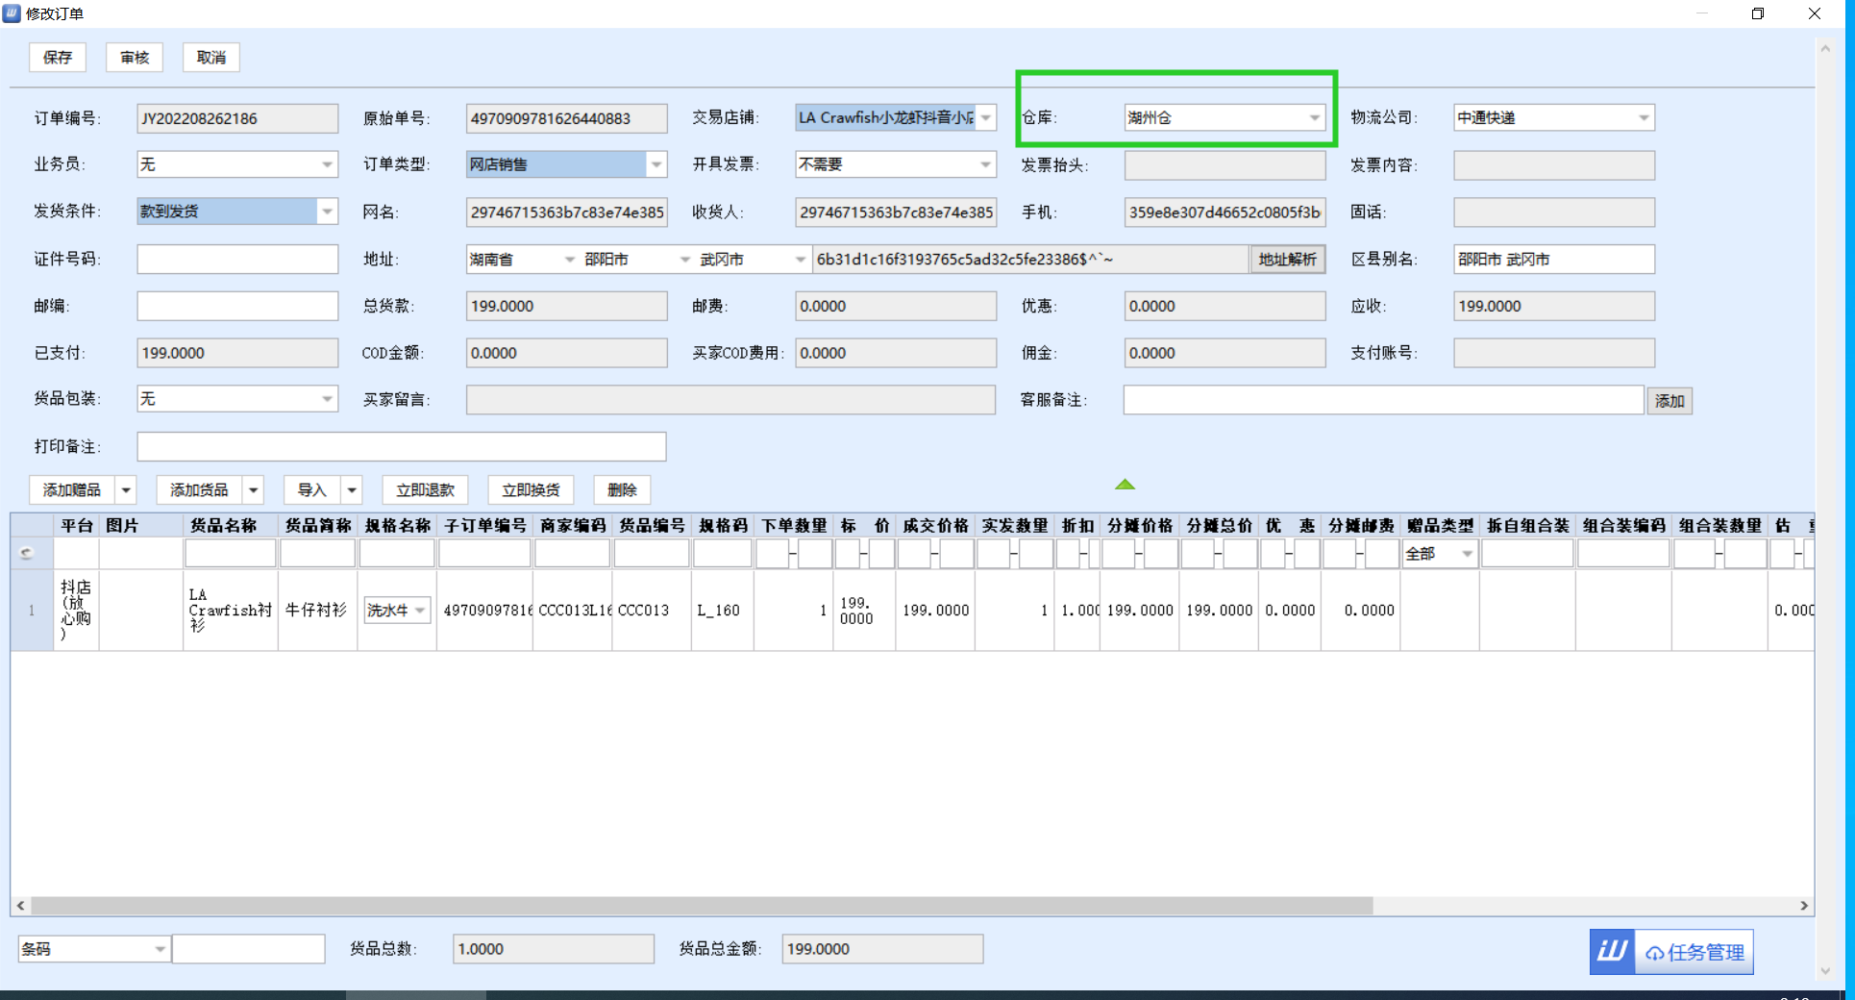Click the 客服备注 input field

(x=1382, y=400)
